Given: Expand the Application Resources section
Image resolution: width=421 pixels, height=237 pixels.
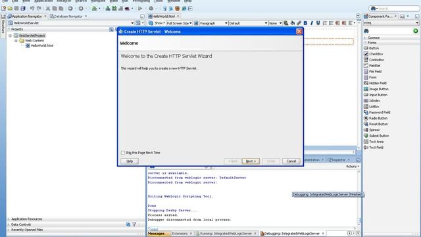Looking at the screenshot, I should click(9, 219).
